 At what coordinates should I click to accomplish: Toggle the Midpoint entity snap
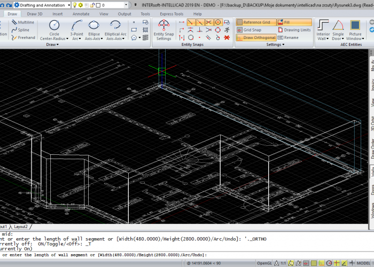pyautogui.click(x=200, y=22)
